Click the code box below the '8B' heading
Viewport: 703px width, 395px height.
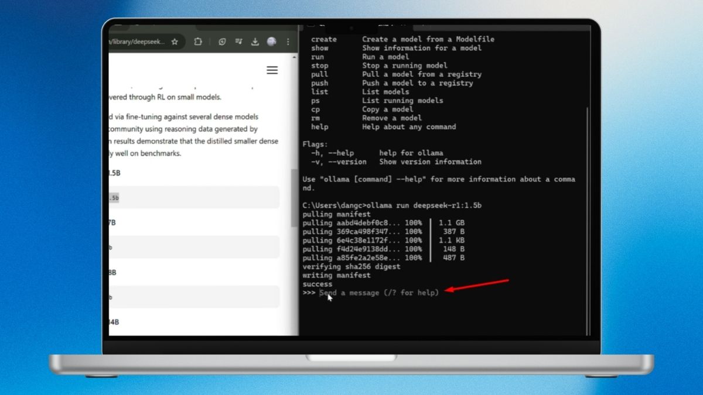(194, 297)
